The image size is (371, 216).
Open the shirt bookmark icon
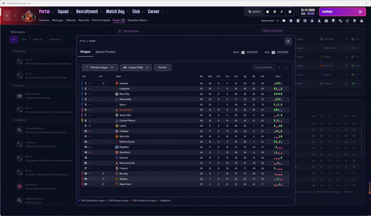pos(291,21)
